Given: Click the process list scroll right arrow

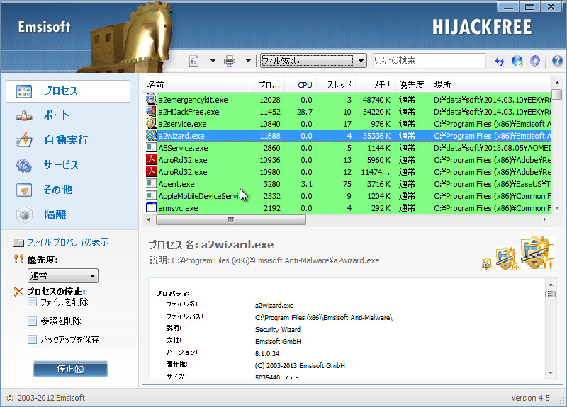Looking at the screenshot, I should pos(545,219).
